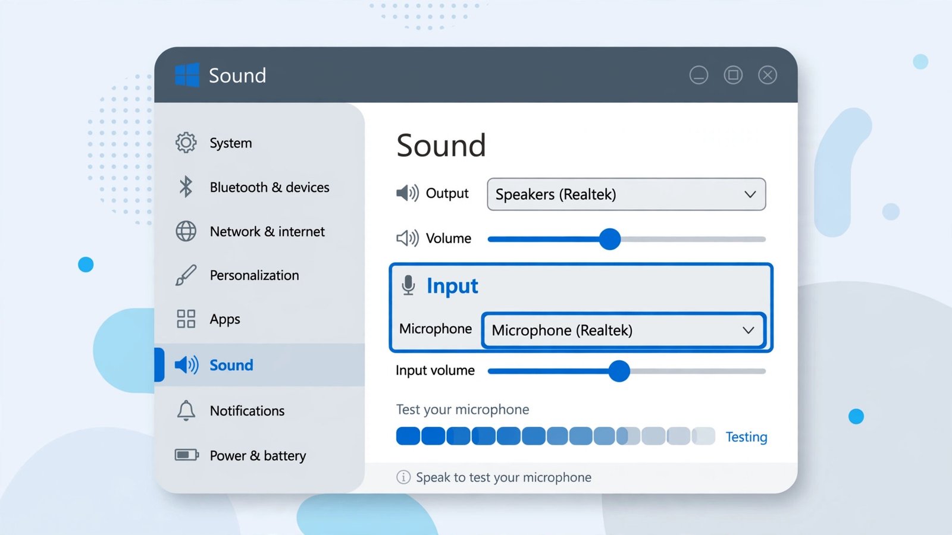This screenshot has height=535, width=952.
Task: Click the Test your microphone label
Action: click(463, 410)
